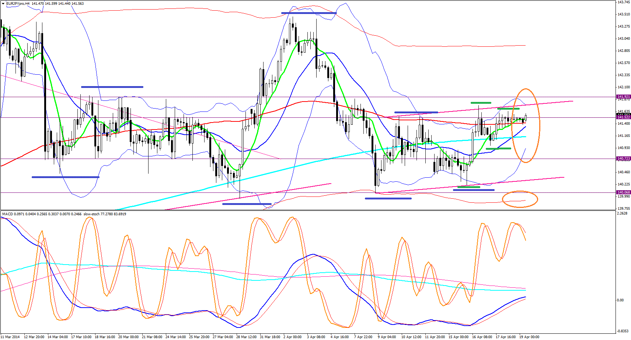The height and width of the screenshot is (340, 631).
Task: Click the 143.040 price on the scale
Action: 623,39
